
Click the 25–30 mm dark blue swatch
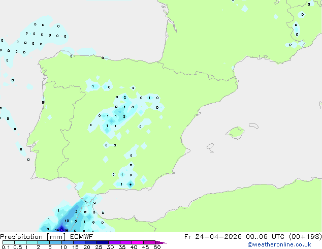102,242
